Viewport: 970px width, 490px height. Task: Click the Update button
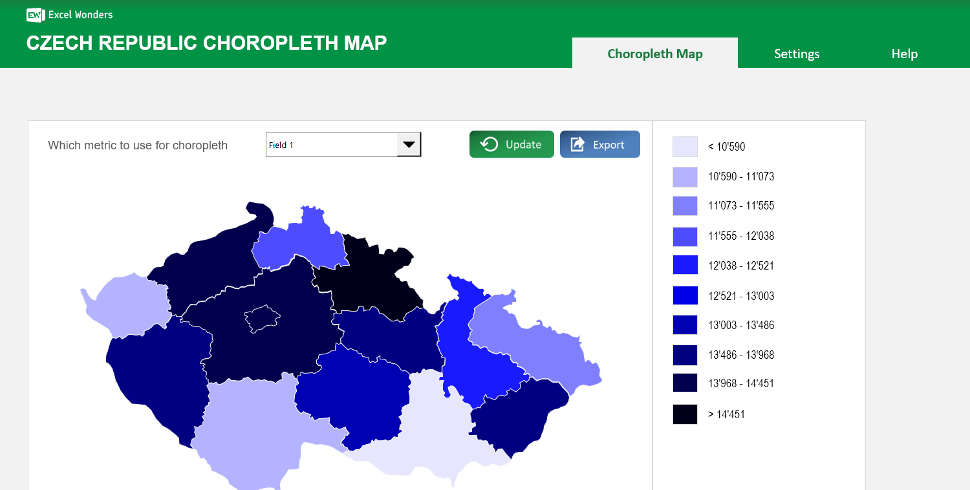coord(512,144)
